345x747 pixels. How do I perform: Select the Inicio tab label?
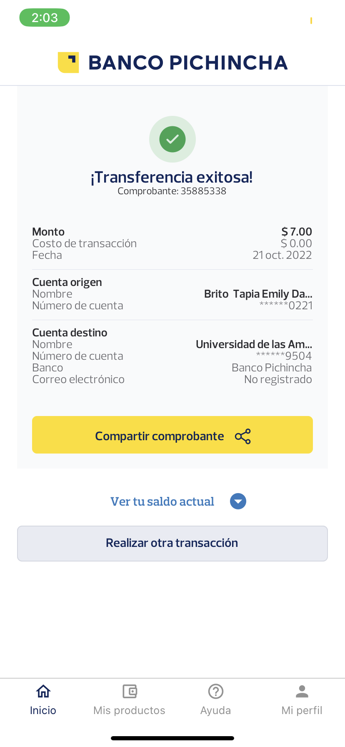click(x=43, y=710)
